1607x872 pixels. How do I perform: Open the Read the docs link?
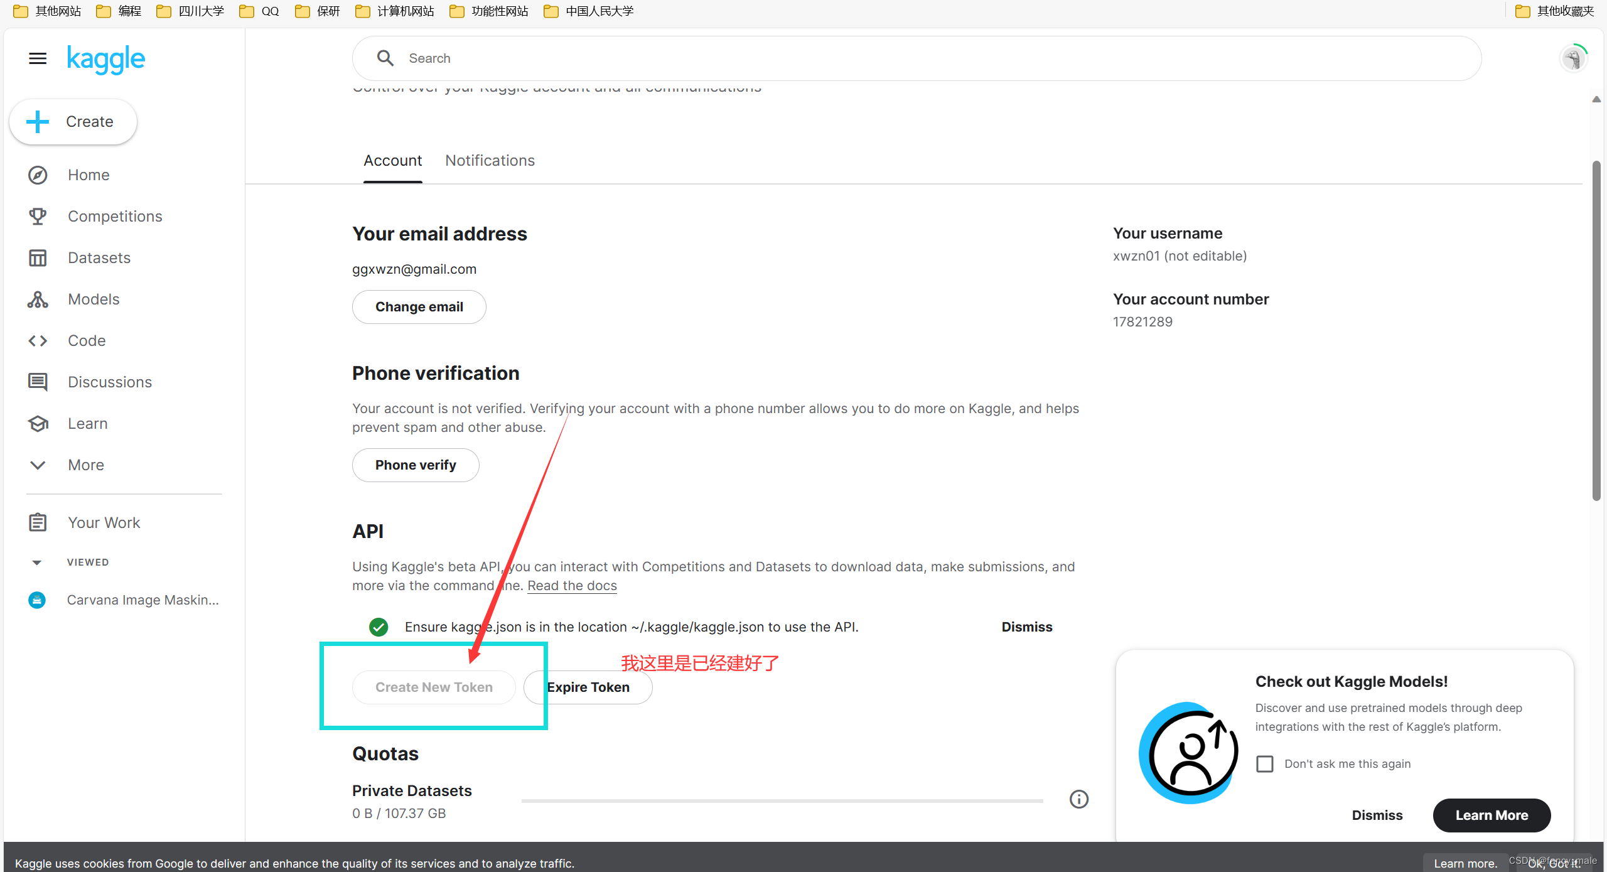pos(571,585)
